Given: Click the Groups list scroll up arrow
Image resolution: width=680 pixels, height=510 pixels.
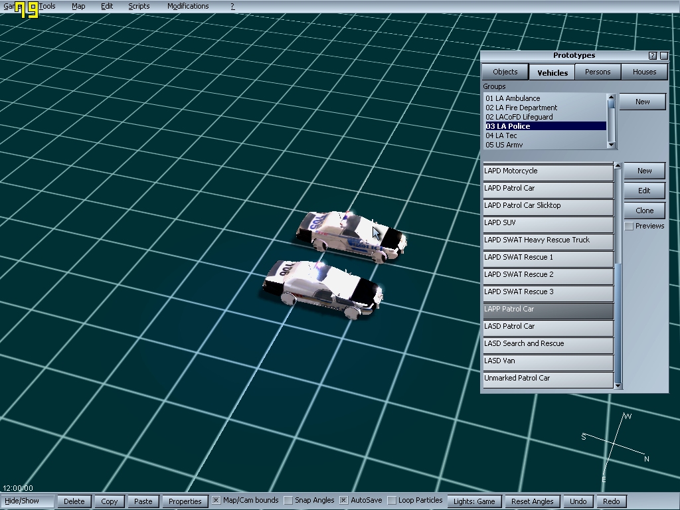Looking at the screenshot, I should (x=612, y=97).
